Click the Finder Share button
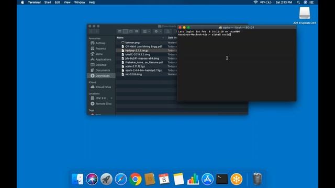335x188 pixels. click(x=168, y=31)
